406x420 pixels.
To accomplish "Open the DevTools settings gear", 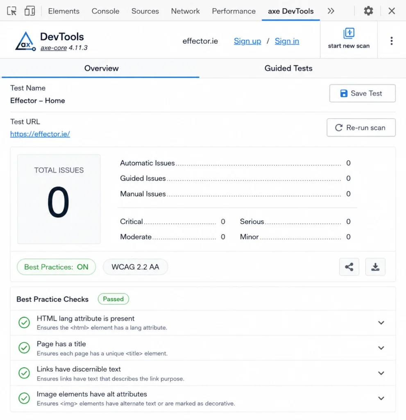I will (x=368, y=11).
